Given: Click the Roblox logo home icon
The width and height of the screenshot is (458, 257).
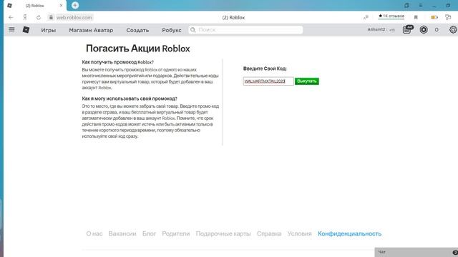Looking at the screenshot, I should (x=26, y=30).
